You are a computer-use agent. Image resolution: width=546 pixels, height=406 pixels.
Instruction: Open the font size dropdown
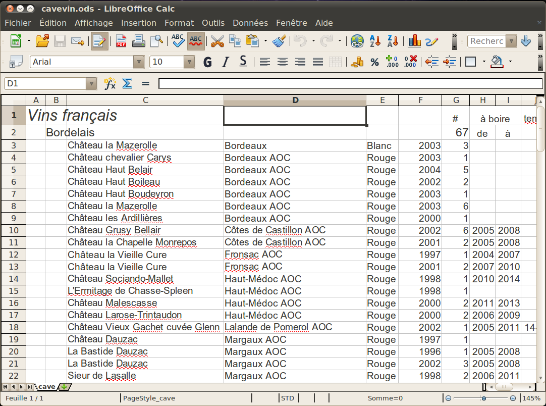tap(189, 62)
